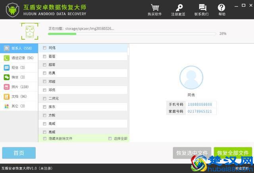Toggle the 选择全部 checkbox

click(x=110, y=138)
